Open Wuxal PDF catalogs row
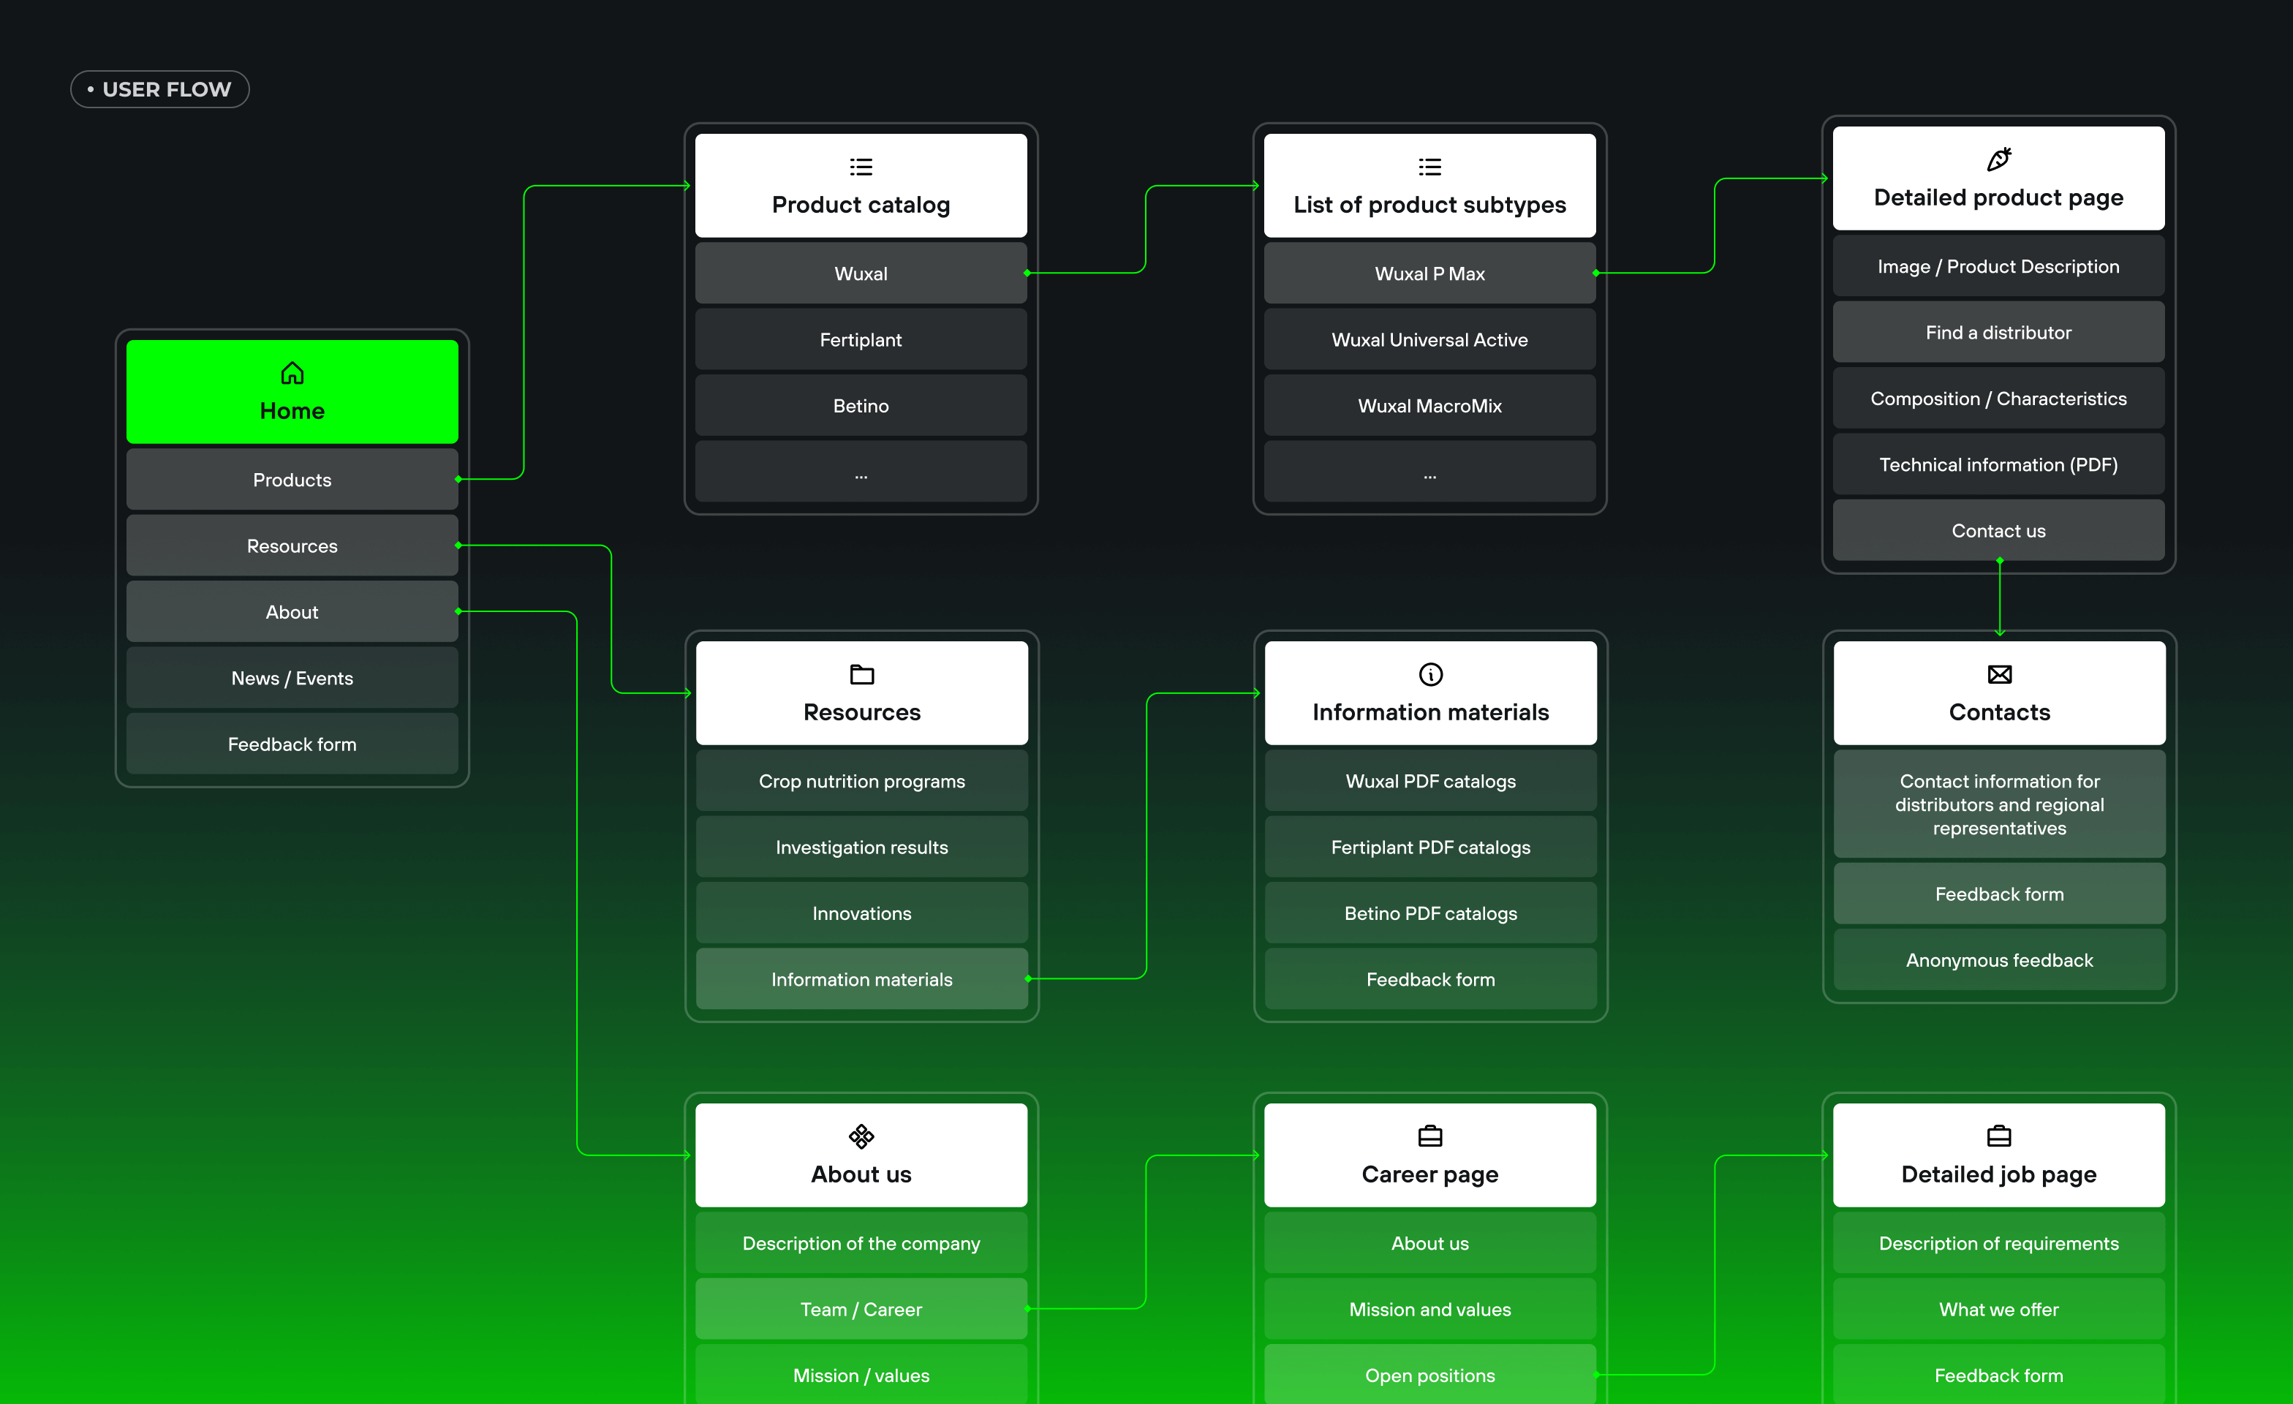 [1430, 780]
